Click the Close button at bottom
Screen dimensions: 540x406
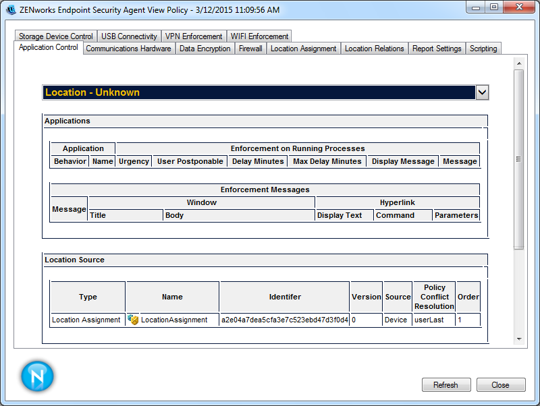pyautogui.click(x=500, y=385)
